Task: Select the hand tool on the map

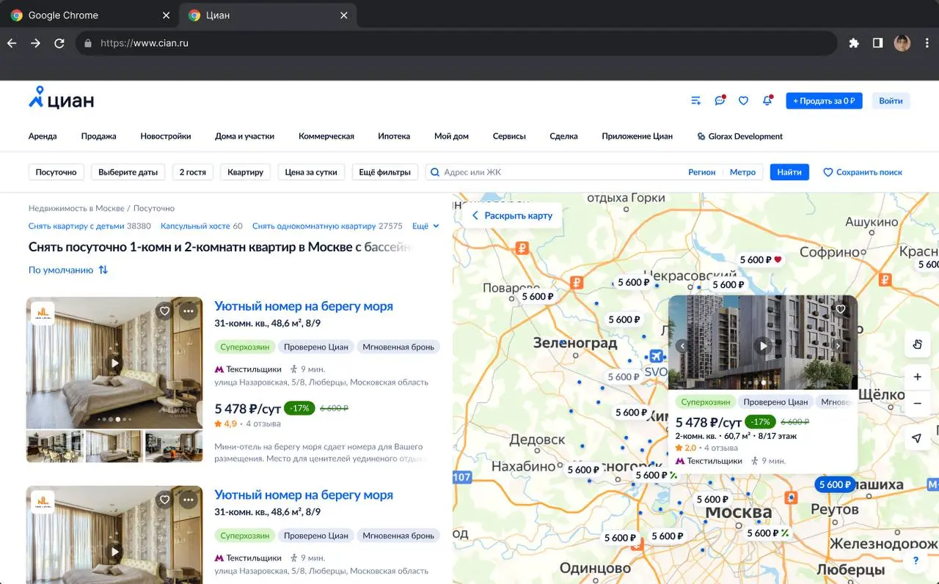Action: pyautogui.click(x=917, y=344)
